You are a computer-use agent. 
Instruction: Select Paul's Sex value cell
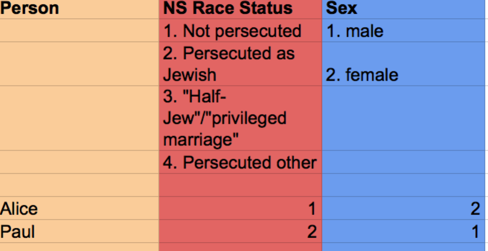coord(405,231)
